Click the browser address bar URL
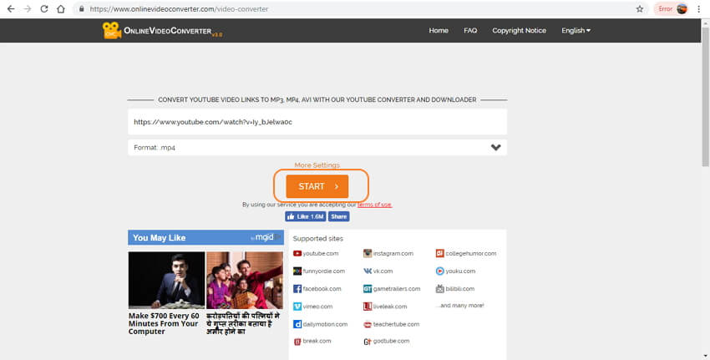Viewport: 710px width, 360px height. 179,8
